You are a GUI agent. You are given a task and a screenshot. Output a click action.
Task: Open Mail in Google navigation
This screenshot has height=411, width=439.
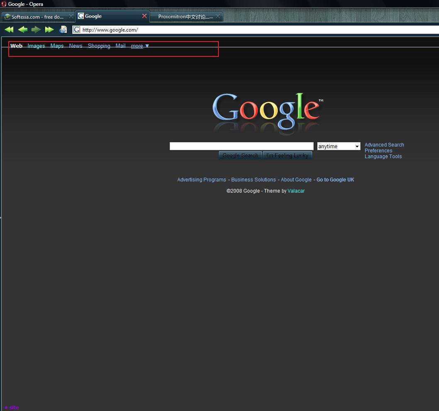click(x=120, y=46)
